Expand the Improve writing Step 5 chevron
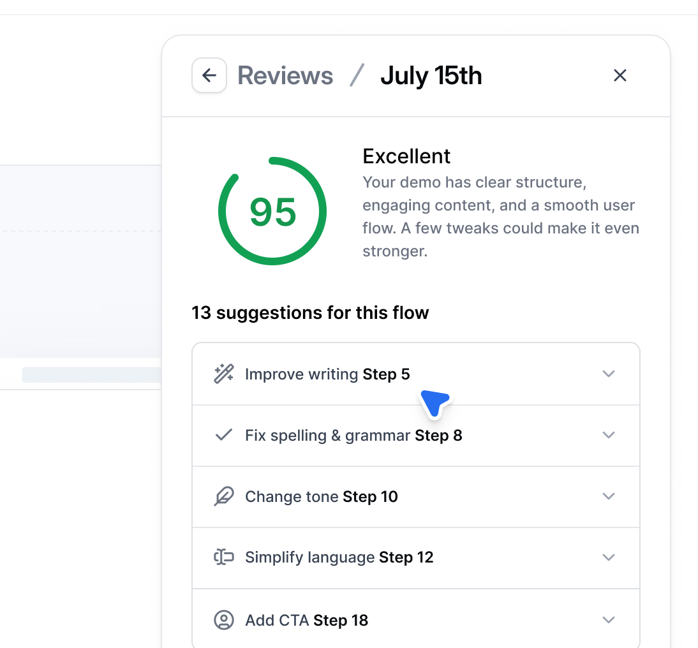The height and width of the screenshot is (648, 698). [x=609, y=374]
